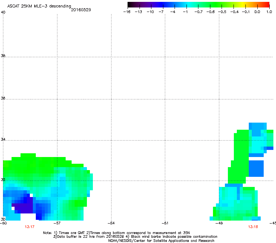Click the red time stamp 13:17

[29, 227]
